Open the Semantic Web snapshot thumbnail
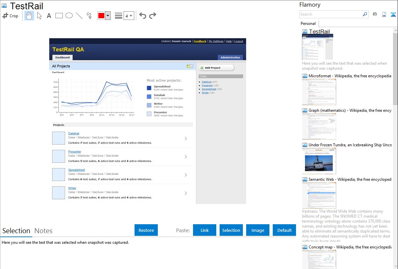This screenshot has width=398, height=269. (x=319, y=195)
